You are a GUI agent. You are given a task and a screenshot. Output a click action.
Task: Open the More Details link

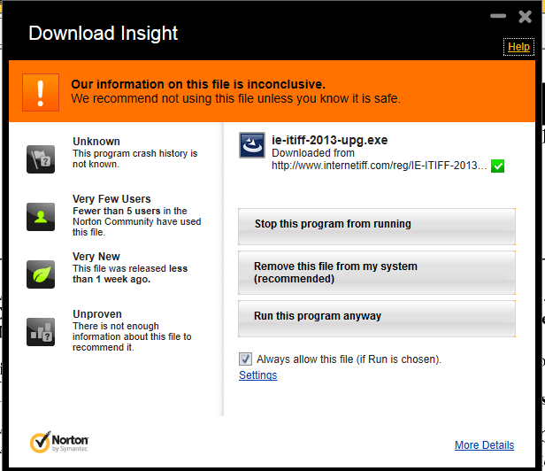click(x=484, y=445)
